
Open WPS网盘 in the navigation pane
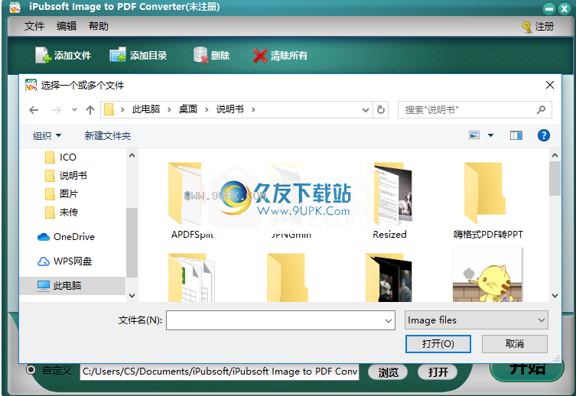coord(65,261)
